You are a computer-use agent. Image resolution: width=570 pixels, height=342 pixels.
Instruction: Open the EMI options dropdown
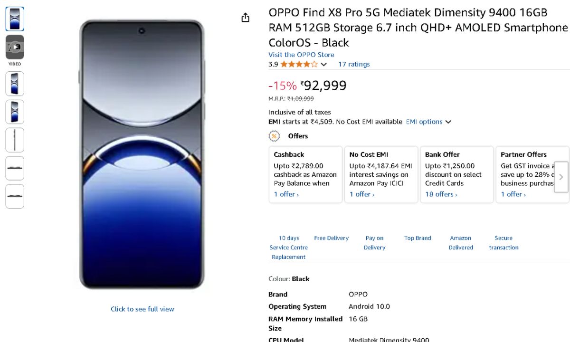(x=428, y=122)
